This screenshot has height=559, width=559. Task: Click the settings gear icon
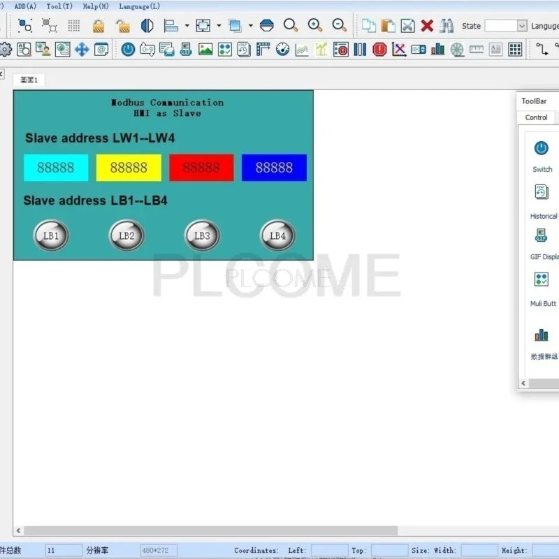click(x=5, y=50)
